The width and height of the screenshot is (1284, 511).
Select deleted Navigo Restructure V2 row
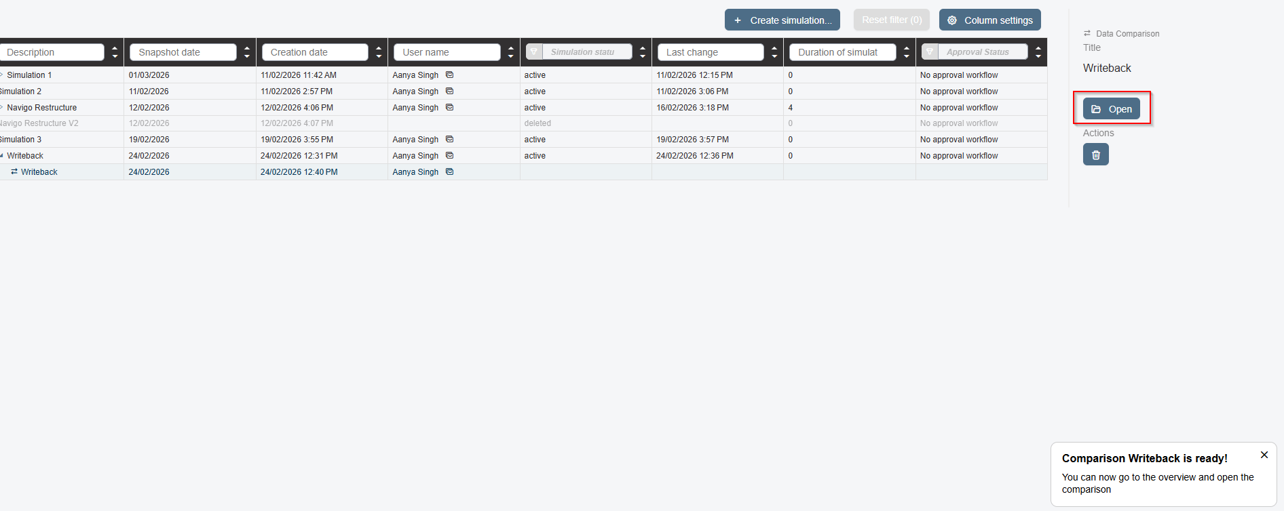tap(39, 123)
